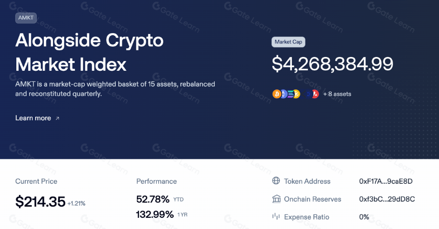The width and height of the screenshot is (439, 229).
Task: Click the bank icon beside Onchain Reserves
Action: (x=276, y=199)
